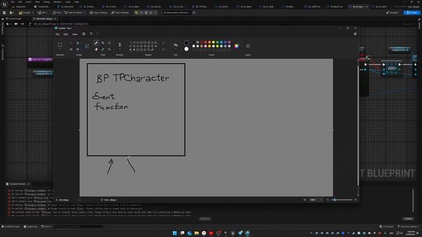Select Color 1 black circle in Paint
Image resolution: width=422 pixels, height=237 pixels.
(186, 43)
